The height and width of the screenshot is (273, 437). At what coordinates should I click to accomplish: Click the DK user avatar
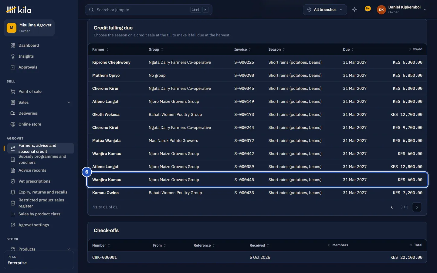click(x=381, y=10)
